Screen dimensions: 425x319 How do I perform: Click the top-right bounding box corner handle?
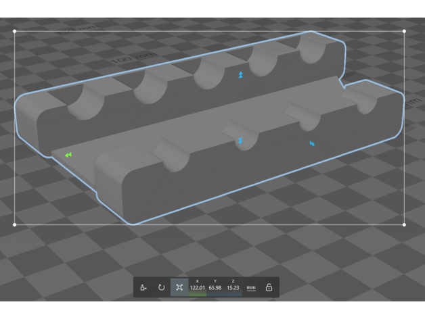point(404,31)
